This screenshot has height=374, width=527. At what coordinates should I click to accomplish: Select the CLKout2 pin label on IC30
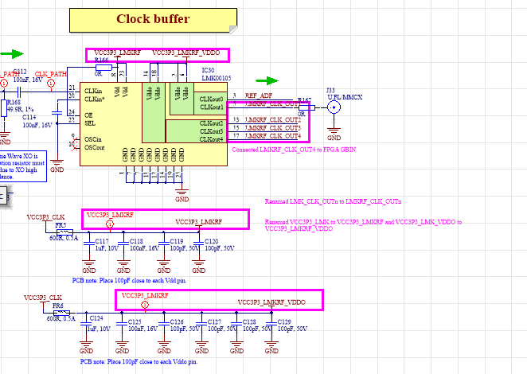click(x=210, y=123)
